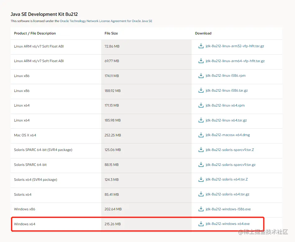Click the Solaris SPARC 64-bit description without SVR4

pyautogui.click(x=30, y=165)
